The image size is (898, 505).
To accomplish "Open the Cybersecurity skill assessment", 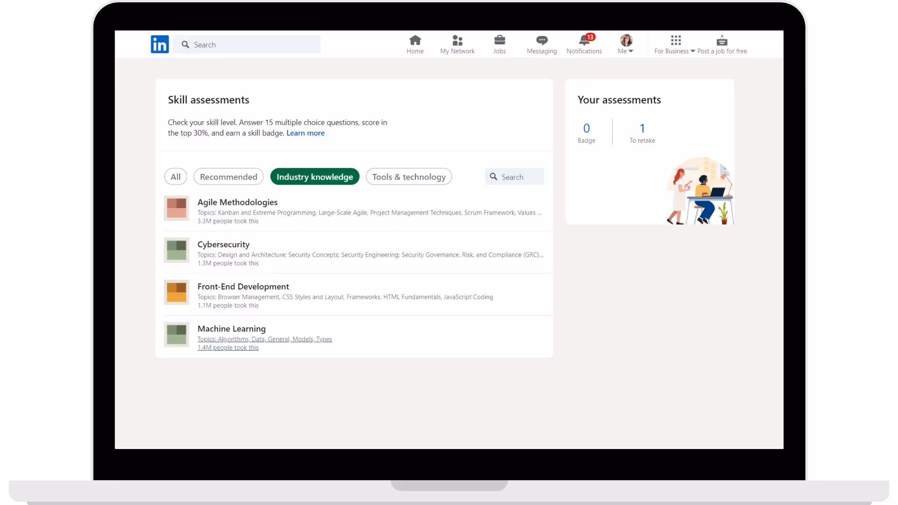I will (223, 245).
